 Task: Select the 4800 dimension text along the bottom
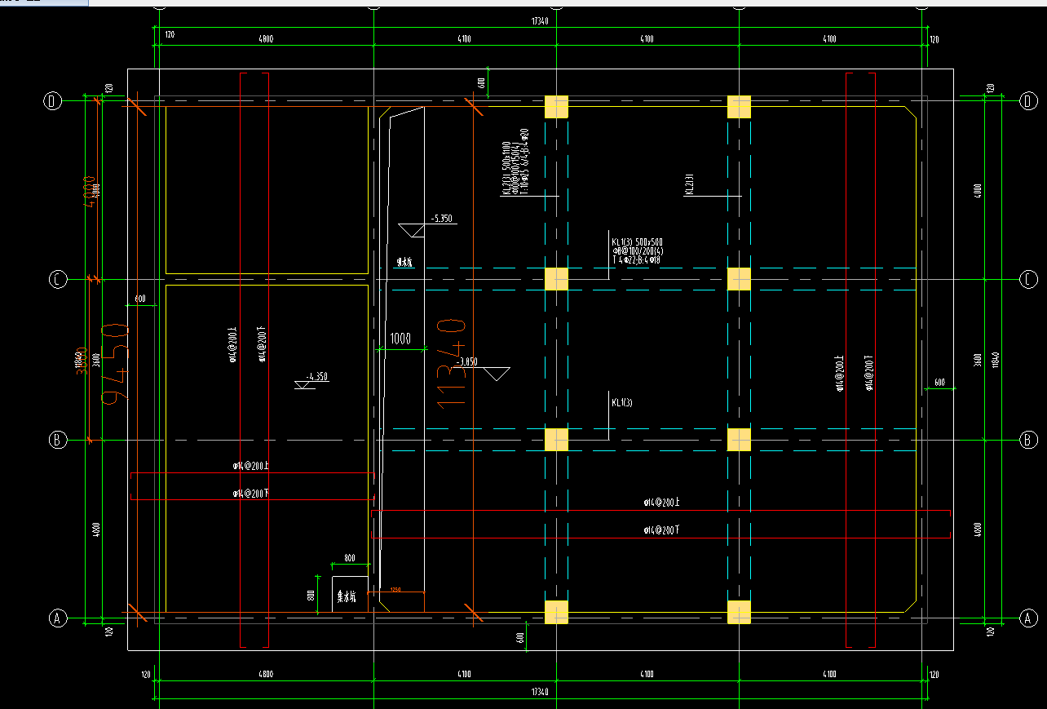tap(265, 674)
